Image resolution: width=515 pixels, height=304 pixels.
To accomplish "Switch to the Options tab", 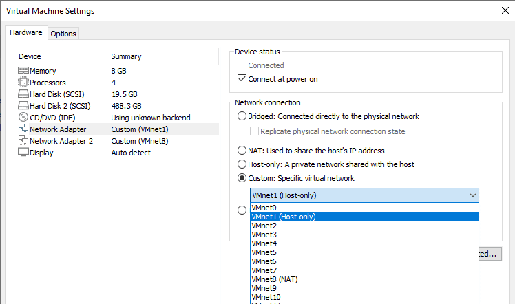I will pos(63,34).
